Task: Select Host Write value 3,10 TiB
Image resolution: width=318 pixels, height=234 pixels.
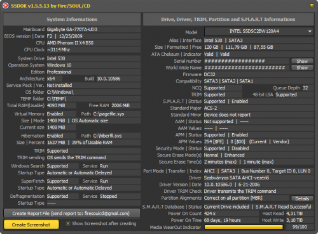Action: [294, 220]
